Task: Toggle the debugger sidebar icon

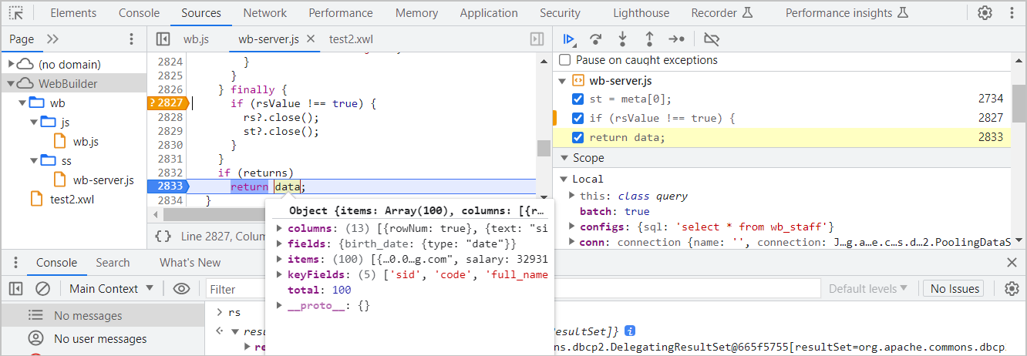Action: (x=537, y=39)
